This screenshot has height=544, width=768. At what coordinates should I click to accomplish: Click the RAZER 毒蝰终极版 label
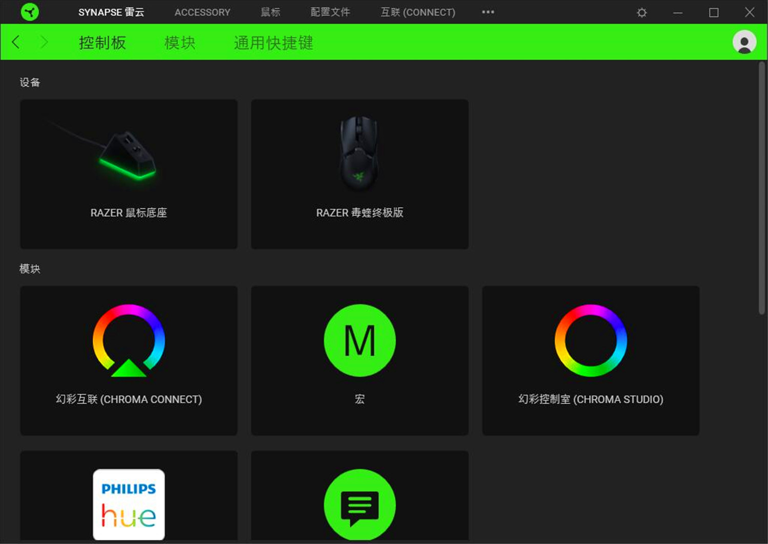pyautogui.click(x=360, y=213)
